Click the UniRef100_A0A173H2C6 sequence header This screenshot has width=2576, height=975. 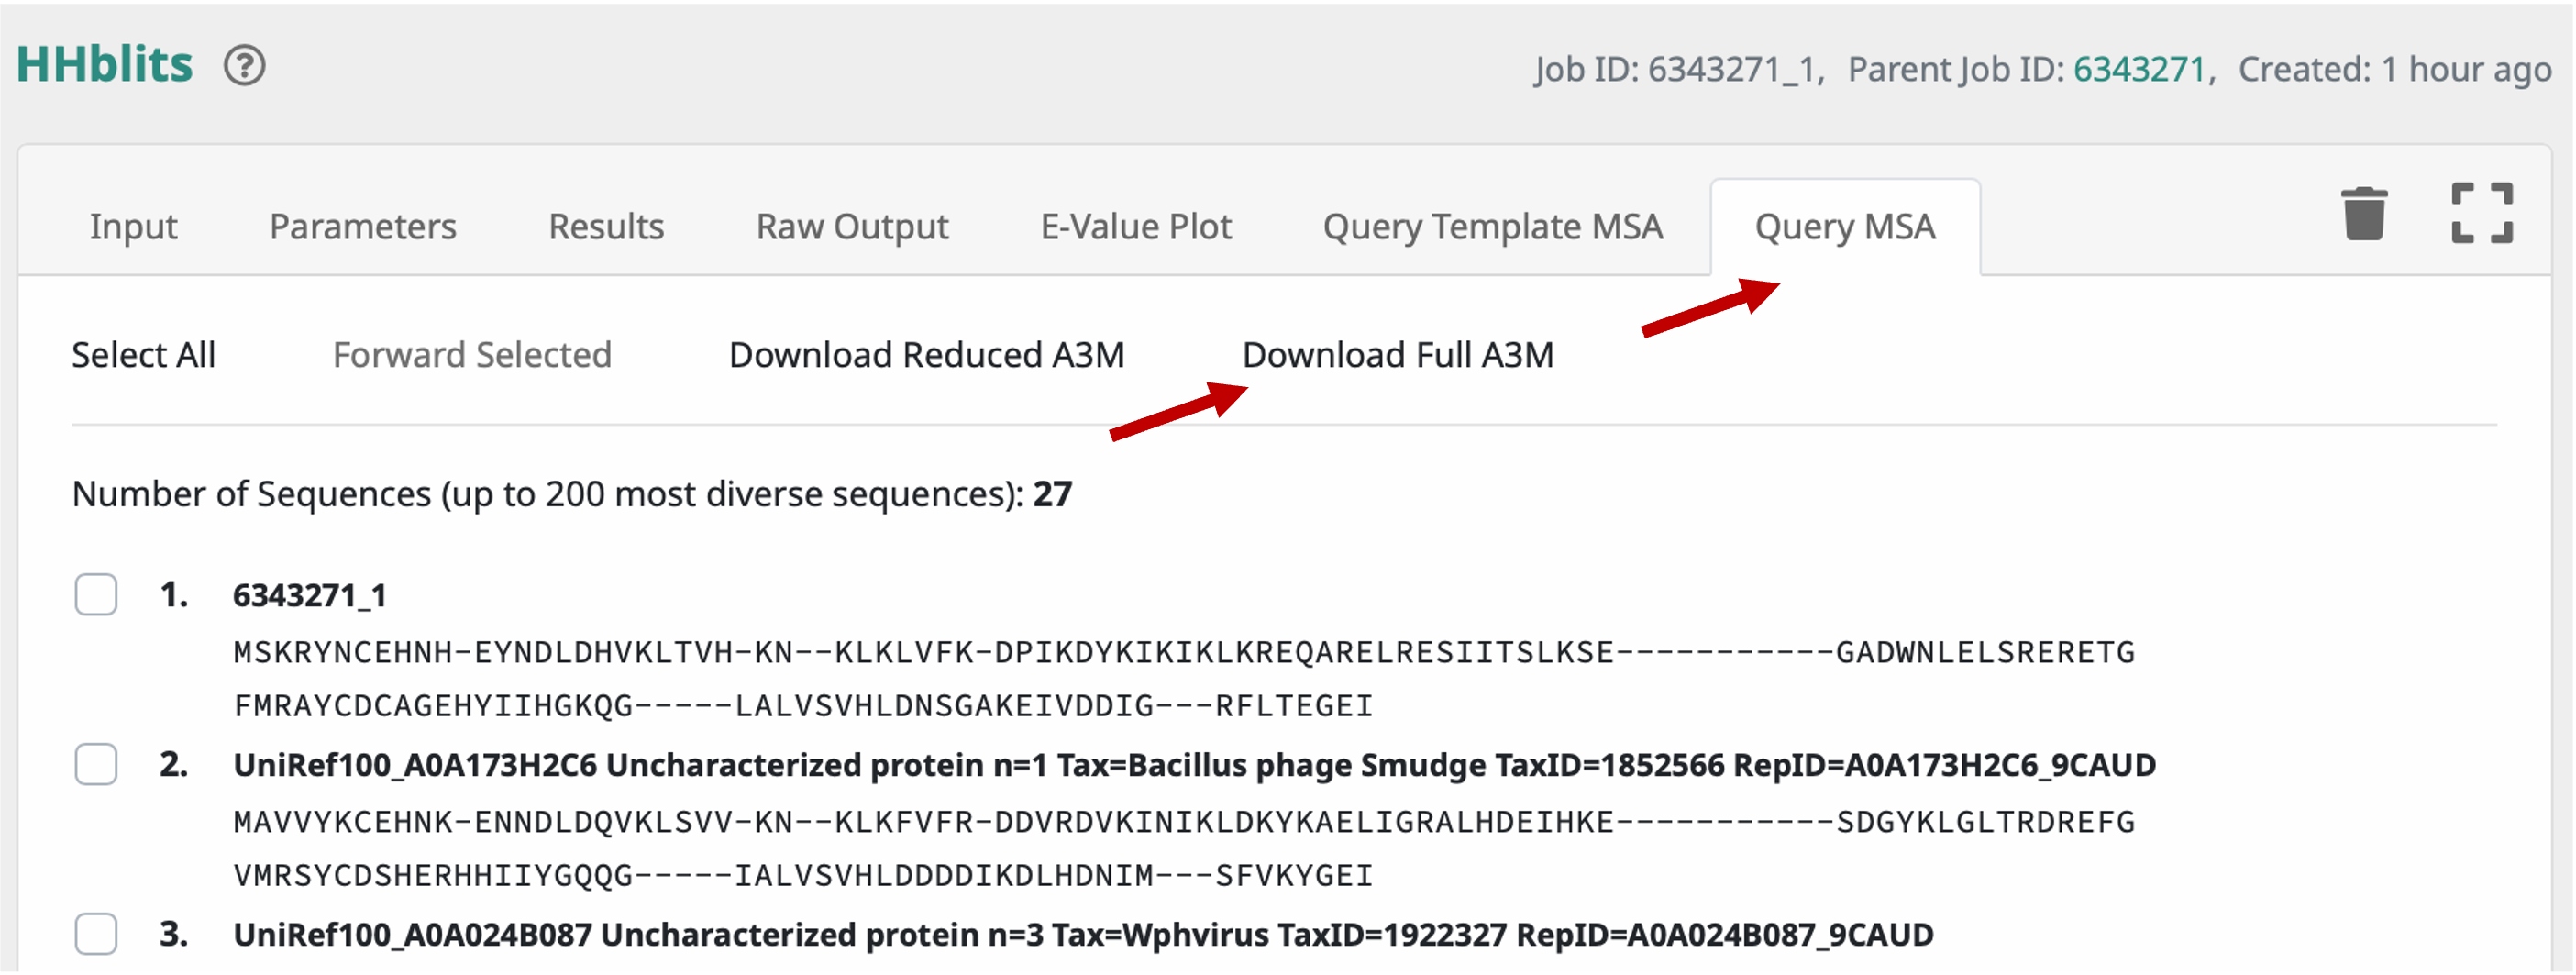(1194, 766)
